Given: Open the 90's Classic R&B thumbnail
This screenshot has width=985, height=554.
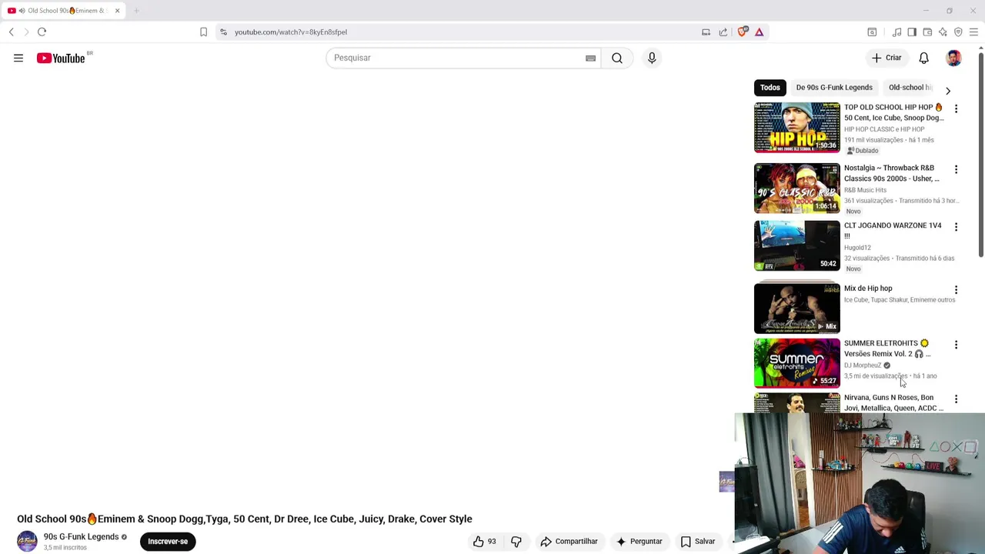Looking at the screenshot, I should click(797, 188).
